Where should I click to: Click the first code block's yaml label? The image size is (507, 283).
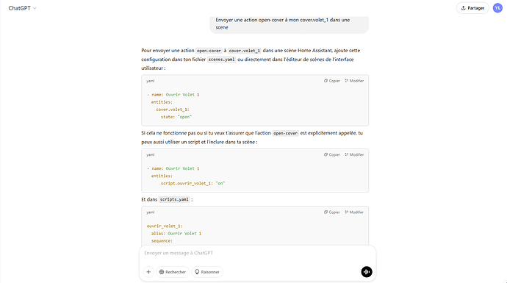[x=151, y=81]
